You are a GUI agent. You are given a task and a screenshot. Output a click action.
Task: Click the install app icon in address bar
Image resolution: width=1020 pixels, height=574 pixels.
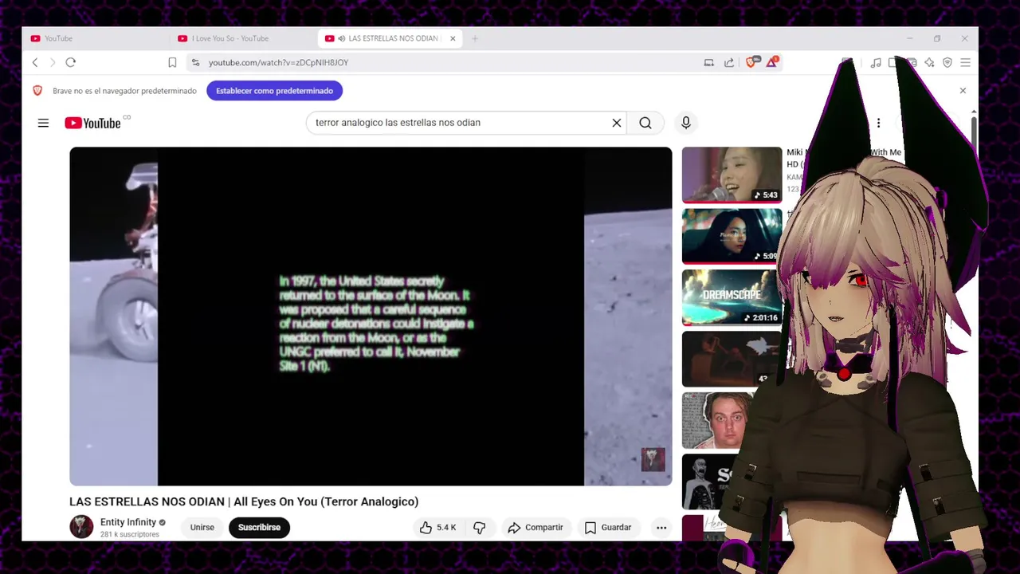coord(708,62)
